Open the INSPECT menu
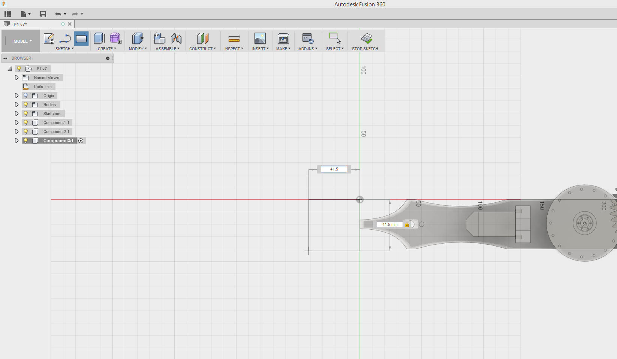Screen dimensions: 617x359 (x=234, y=49)
